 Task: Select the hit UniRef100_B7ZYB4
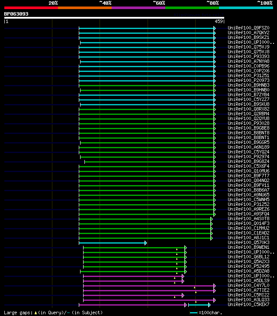tap(248, 95)
